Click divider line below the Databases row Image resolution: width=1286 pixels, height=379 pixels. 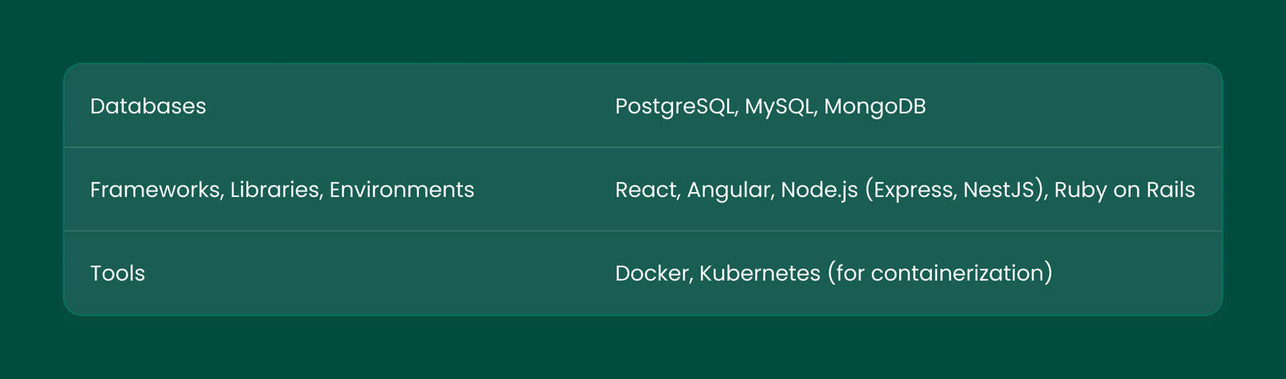(643, 147)
